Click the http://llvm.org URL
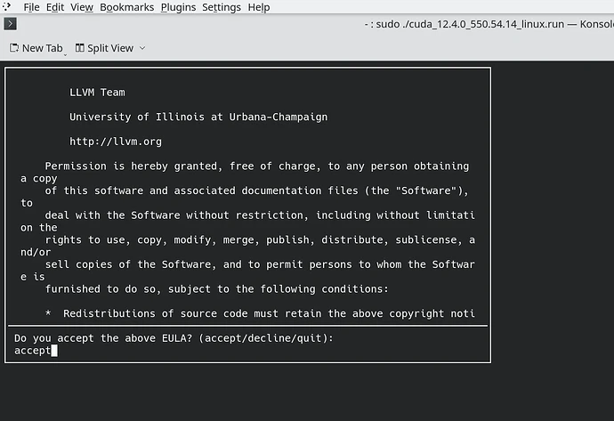 [116, 142]
